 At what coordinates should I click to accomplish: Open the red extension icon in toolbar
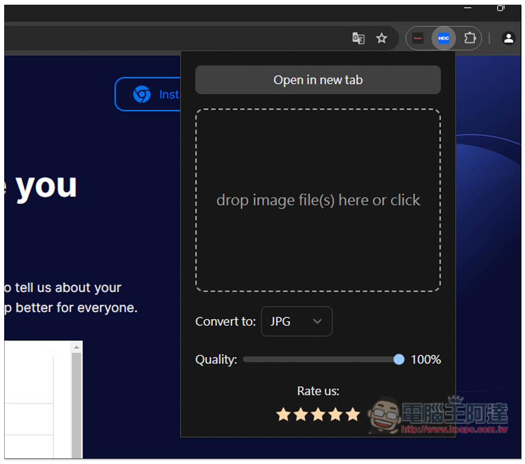pyautogui.click(x=417, y=38)
